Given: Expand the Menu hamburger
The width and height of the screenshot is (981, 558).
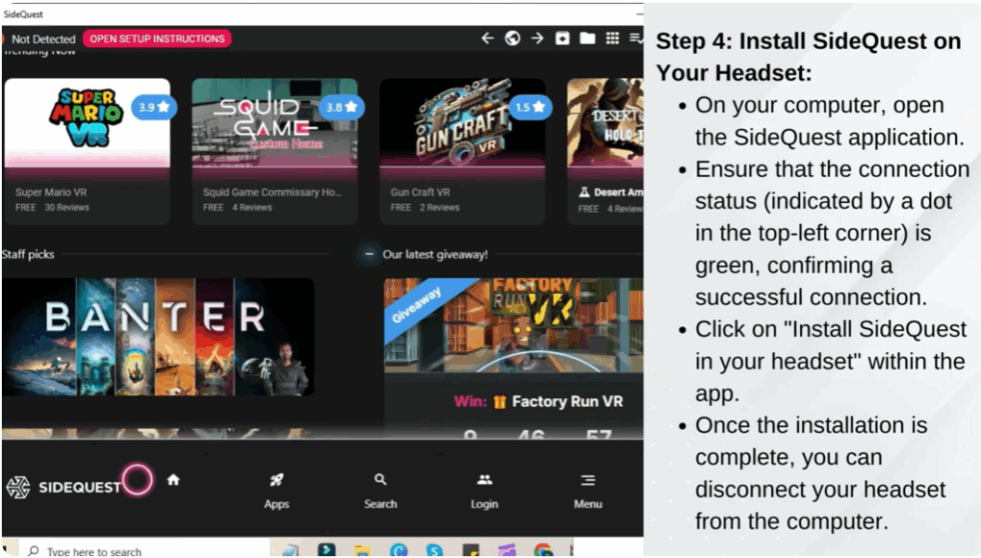Looking at the screenshot, I should [588, 490].
